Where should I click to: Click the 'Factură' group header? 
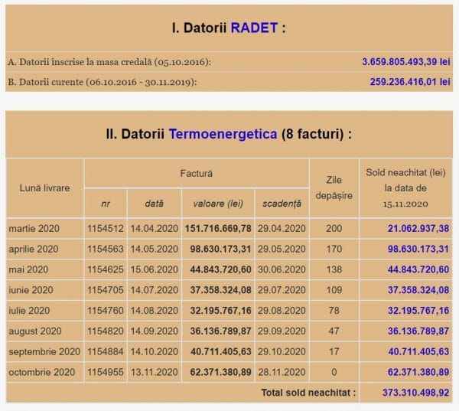(x=197, y=174)
